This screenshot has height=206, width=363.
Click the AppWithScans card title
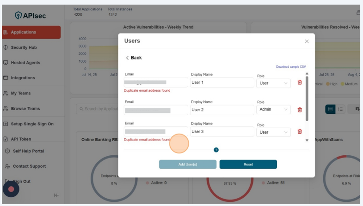click(x=328, y=140)
